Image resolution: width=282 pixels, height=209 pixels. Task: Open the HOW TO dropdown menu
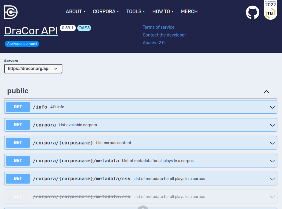(163, 12)
